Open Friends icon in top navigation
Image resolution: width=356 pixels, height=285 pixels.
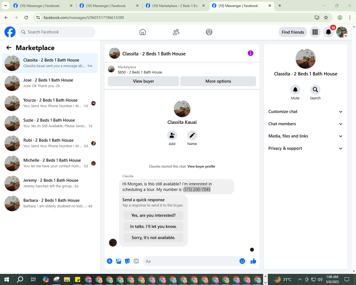point(176,32)
